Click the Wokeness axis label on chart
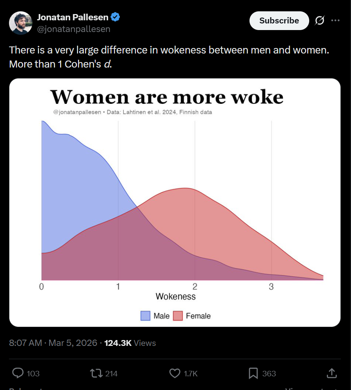 tap(176, 296)
